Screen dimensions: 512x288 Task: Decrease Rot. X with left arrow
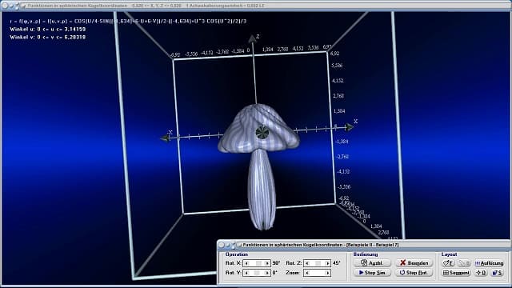click(x=246, y=263)
